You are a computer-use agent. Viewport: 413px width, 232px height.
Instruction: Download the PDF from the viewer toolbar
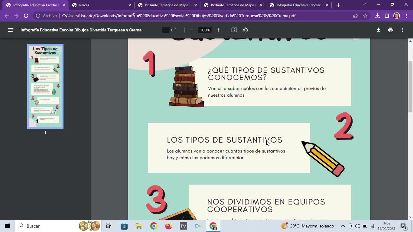coord(379,30)
